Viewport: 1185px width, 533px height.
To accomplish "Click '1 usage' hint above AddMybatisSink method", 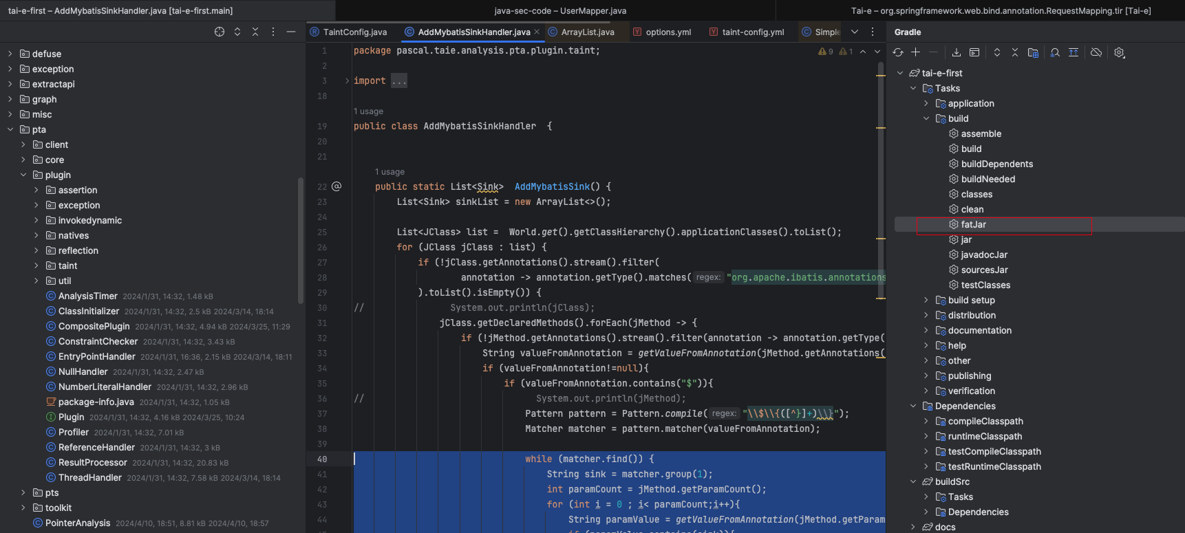I will tap(389, 172).
